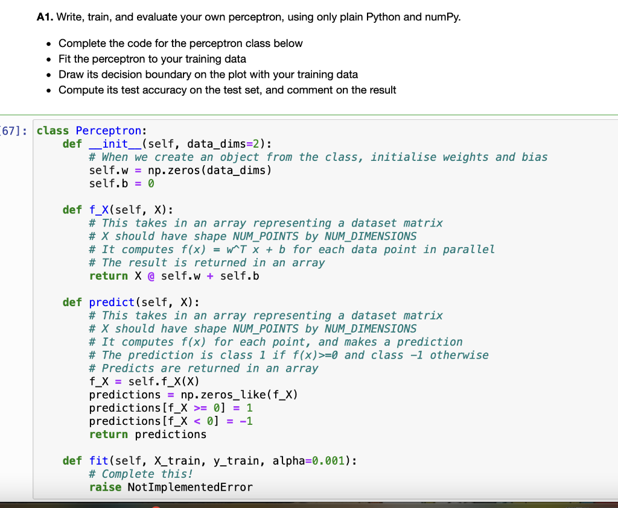Click the self.b = 0 line

(x=112, y=183)
